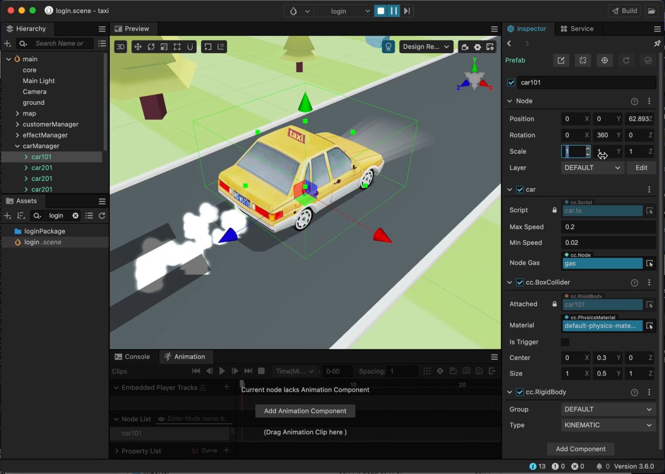Click the scene light bulb icon
This screenshot has height=474, width=665.
[x=388, y=47]
